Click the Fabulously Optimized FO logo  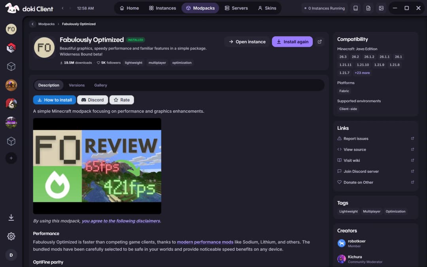click(x=44, y=47)
